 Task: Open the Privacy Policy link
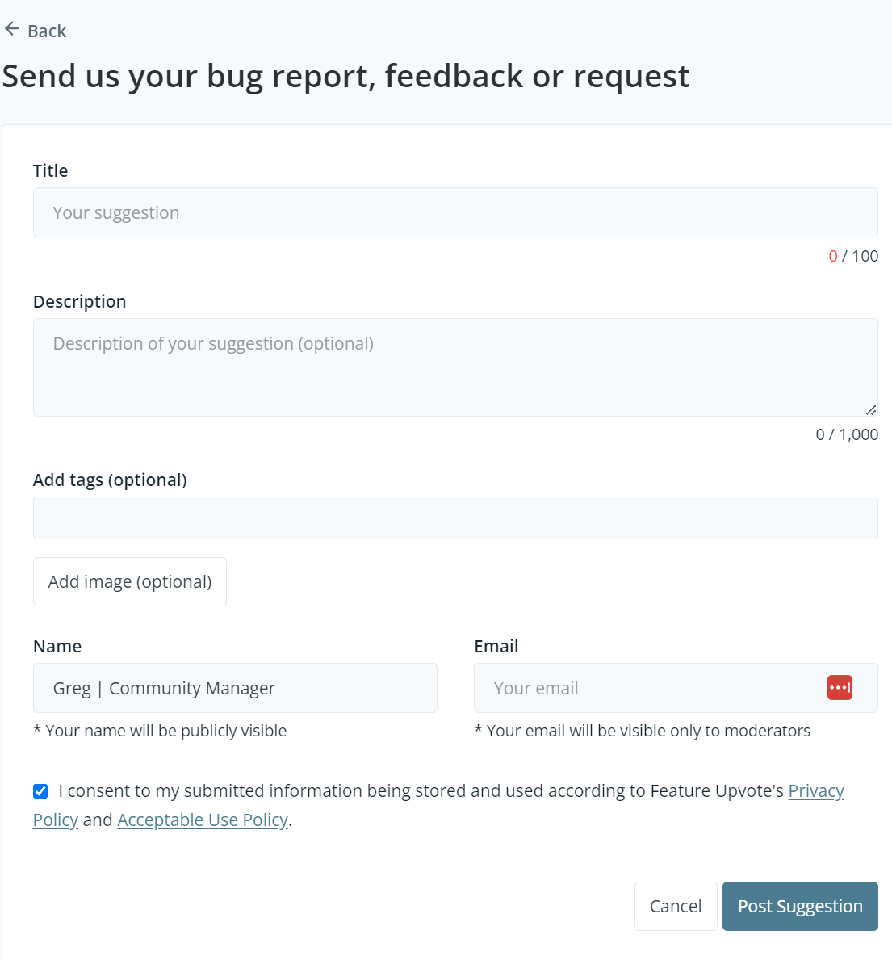(815, 791)
